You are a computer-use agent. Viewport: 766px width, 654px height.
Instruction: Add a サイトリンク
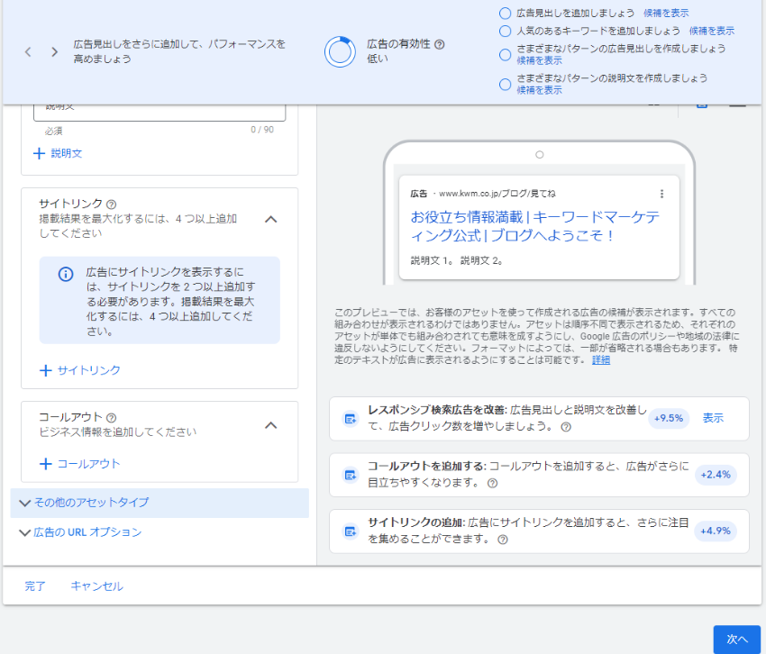point(79,370)
